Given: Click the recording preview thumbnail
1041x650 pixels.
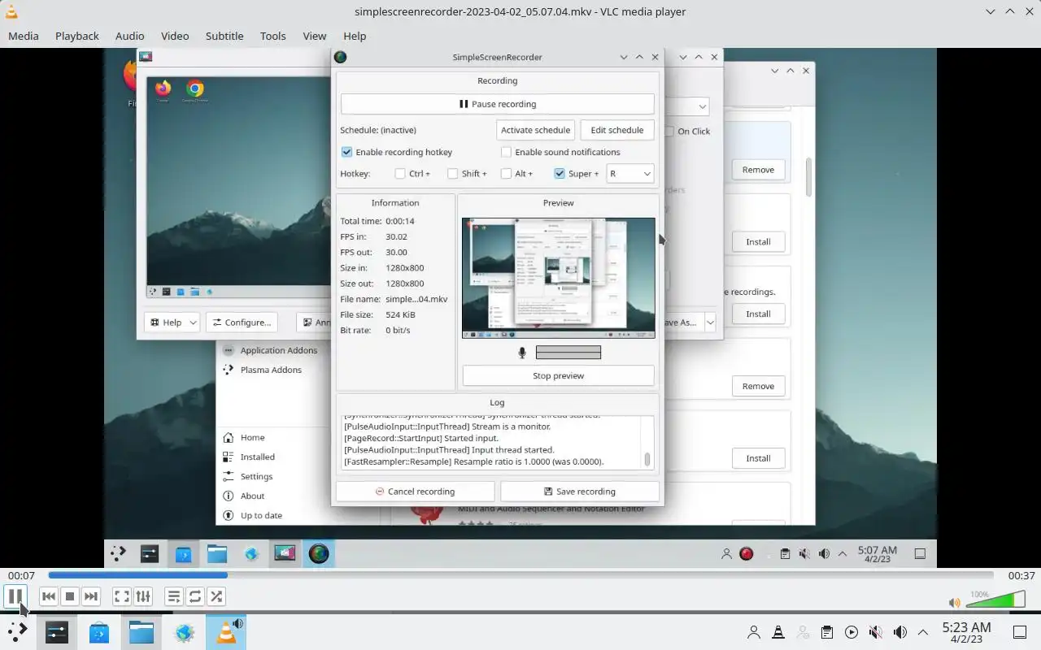Looking at the screenshot, I should (558, 278).
